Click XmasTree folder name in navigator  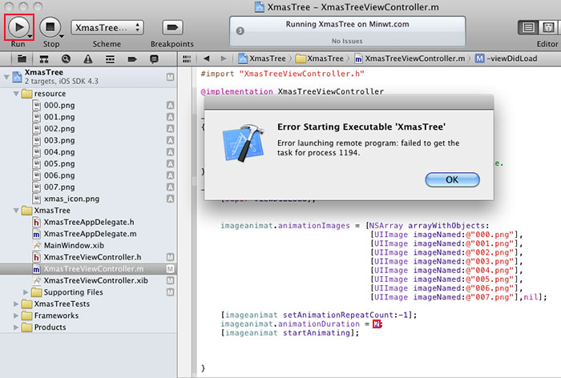tap(52, 211)
